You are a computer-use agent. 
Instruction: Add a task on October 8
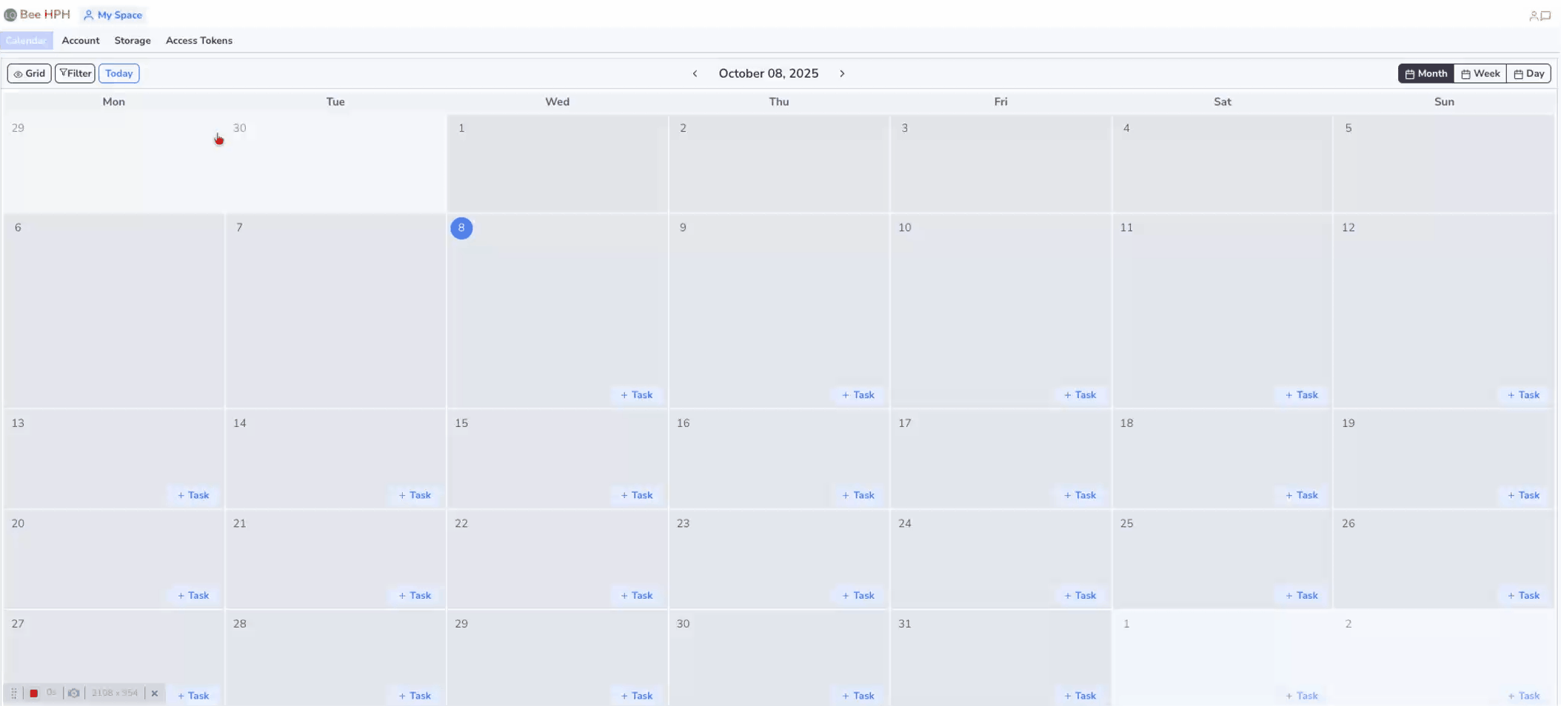coord(637,395)
